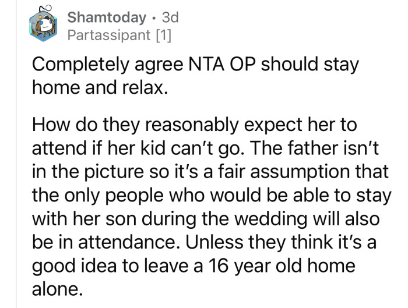
Task: Click the 3d comment timestamp
Action: [170, 17]
